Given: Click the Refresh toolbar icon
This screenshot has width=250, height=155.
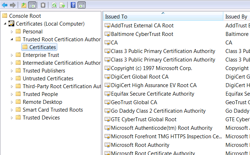Looking at the screenshot, I should (x=54, y=5).
